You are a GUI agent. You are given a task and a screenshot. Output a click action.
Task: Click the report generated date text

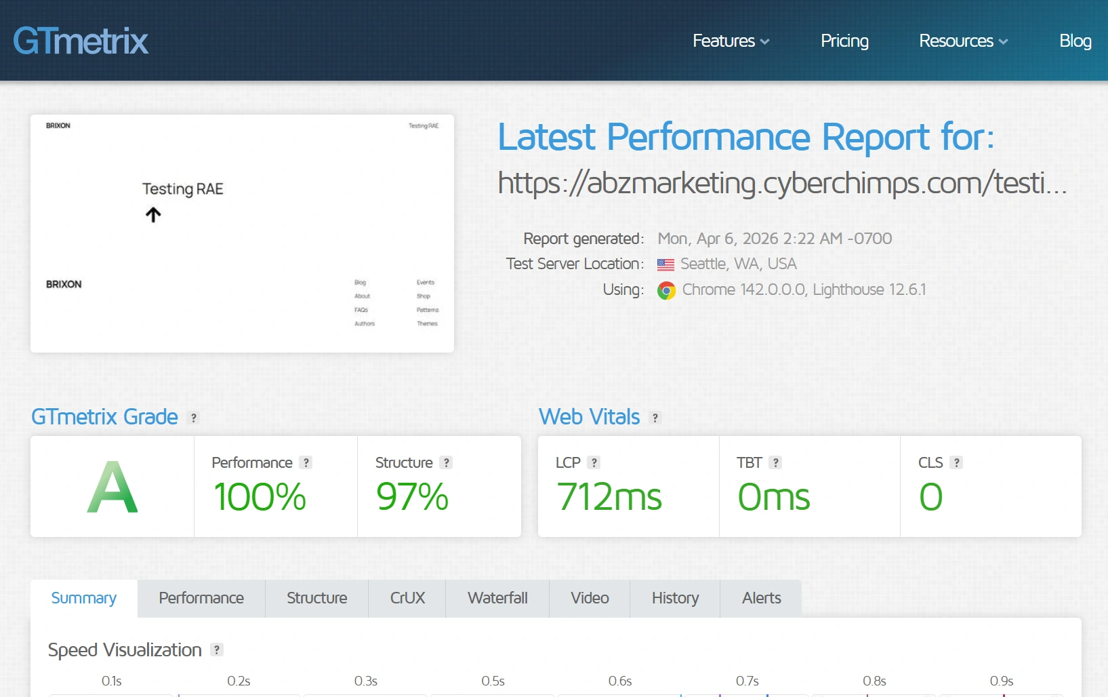click(x=775, y=239)
